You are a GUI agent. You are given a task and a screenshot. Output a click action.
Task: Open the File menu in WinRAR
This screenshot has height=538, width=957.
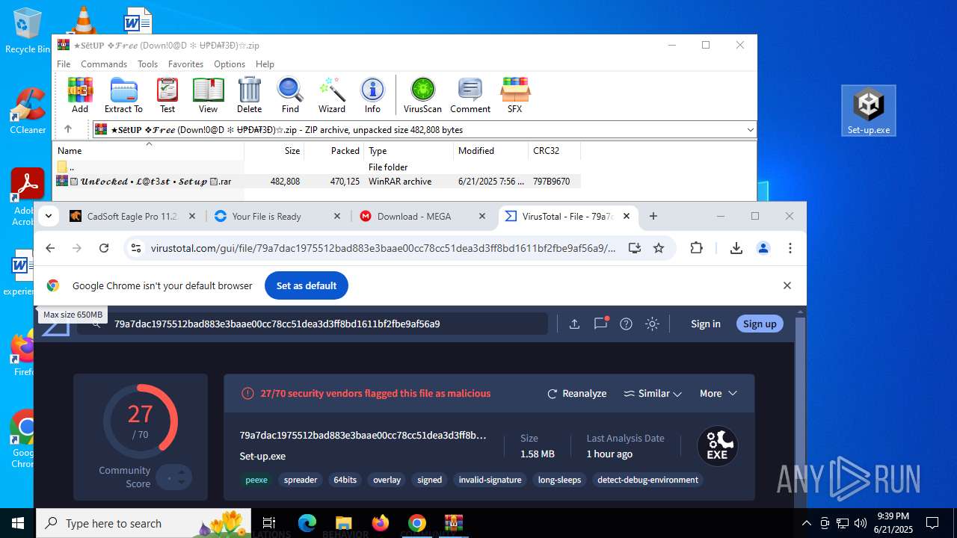coord(64,64)
